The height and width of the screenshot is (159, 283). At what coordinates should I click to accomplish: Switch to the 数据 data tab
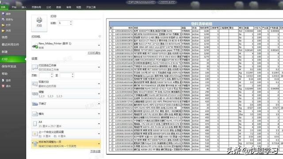pyautogui.click(x=58, y=7)
